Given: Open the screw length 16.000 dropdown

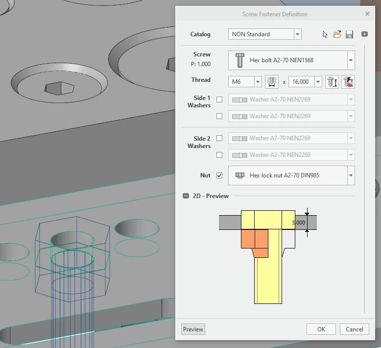Looking at the screenshot, I should [x=318, y=82].
